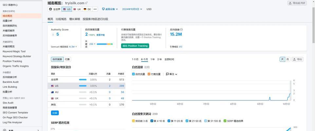Image resolution: width=315 pixels, height=131 pixels.
Task: Open Backlink Audit in sidebar
Action: coord(11,82)
